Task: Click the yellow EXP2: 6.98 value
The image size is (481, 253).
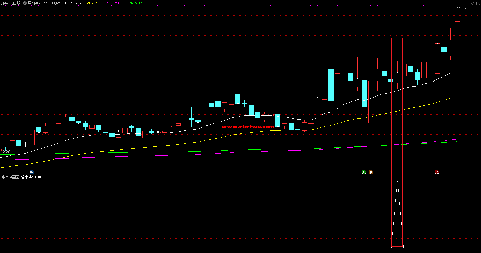Action: pyautogui.click(x=94, y=3)
